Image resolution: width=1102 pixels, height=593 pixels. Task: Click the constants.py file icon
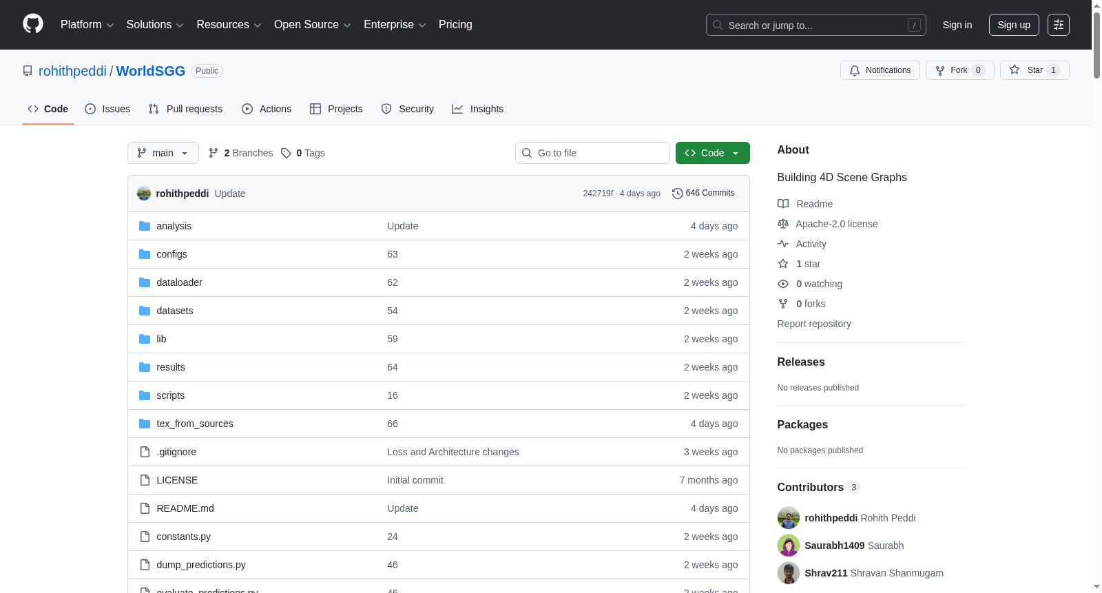click(145, 537)
